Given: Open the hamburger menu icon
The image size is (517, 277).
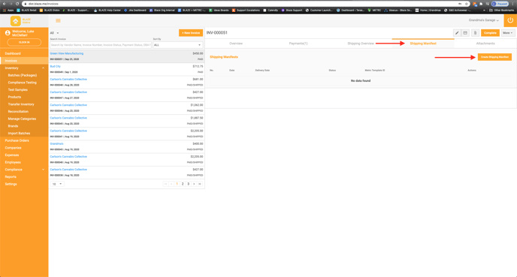Looking at the screenshot, I should pos(58,20).
